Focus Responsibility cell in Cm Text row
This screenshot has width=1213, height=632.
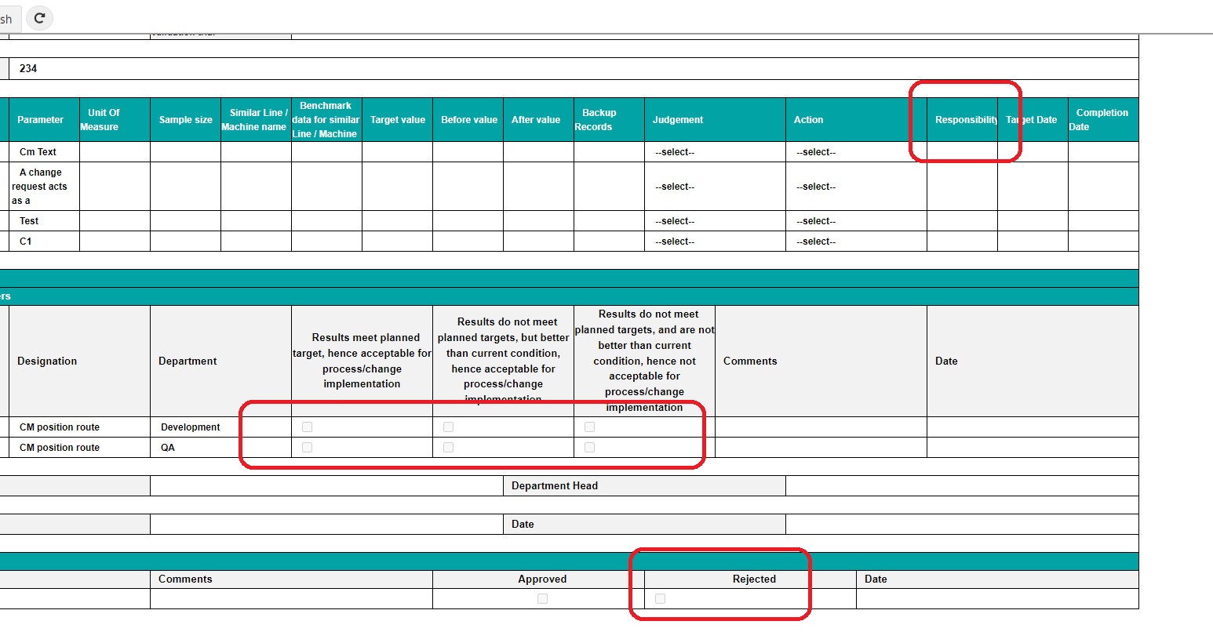click(962, 152)
